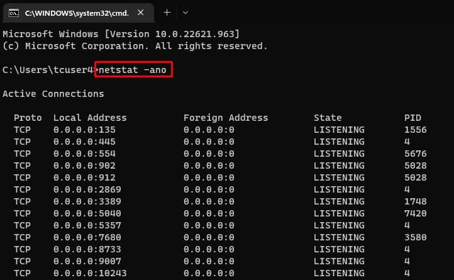The height and width of the screenshot is (280, 454).
Task: Click PID value 5676
Action: click(x=416, y=154)
